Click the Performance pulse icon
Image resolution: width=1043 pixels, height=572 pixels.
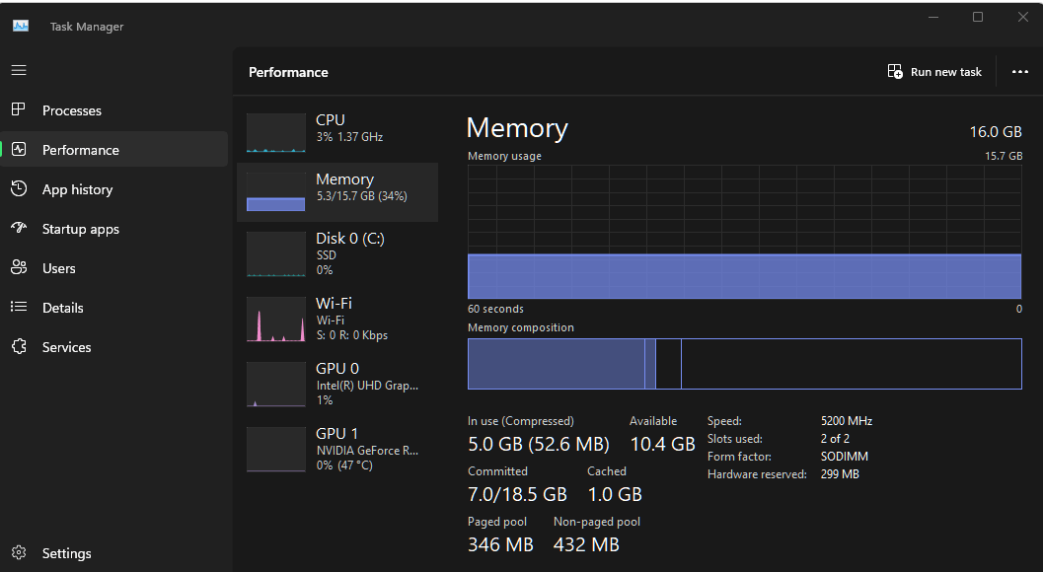click(19, 149)
